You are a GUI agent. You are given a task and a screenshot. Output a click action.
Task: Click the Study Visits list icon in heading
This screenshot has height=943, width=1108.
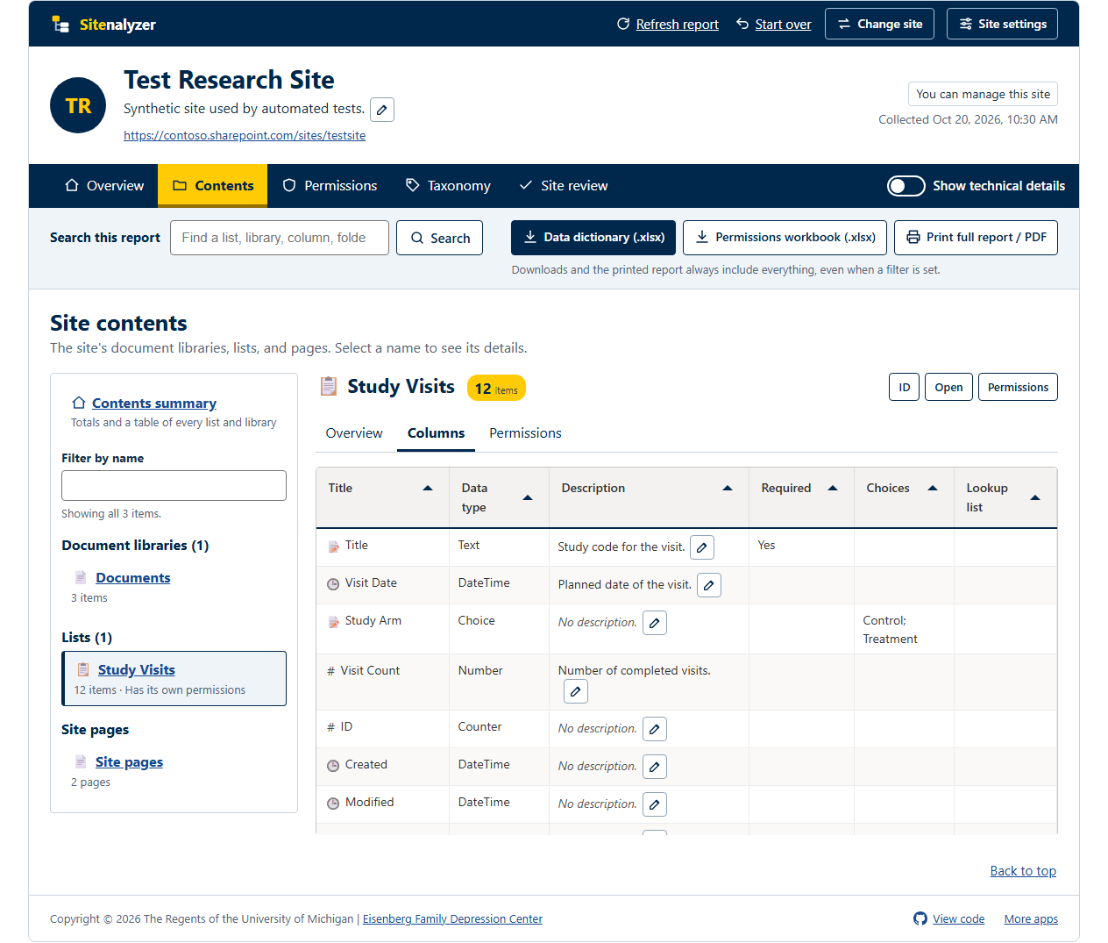[329, 386]
